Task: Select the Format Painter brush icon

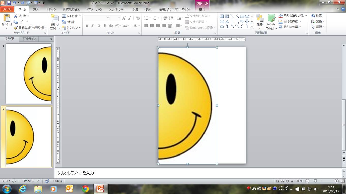Action: pos(15,28)
